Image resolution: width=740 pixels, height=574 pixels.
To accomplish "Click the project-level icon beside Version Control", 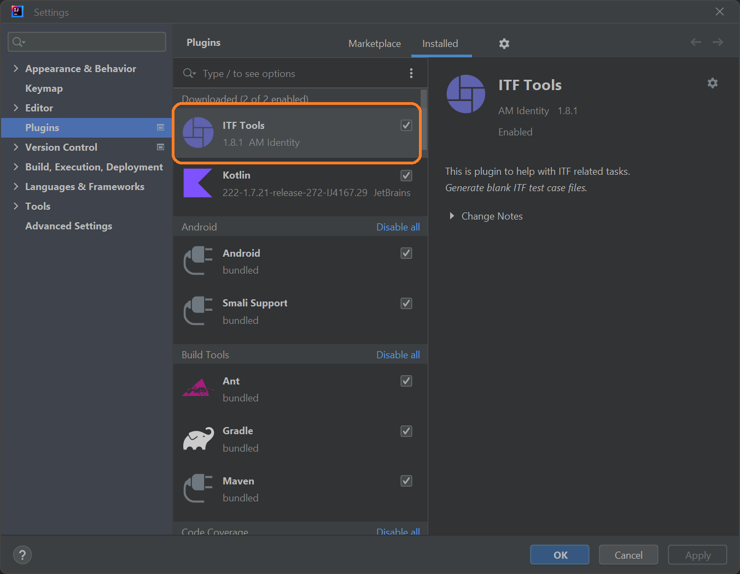I will pos(160,147).
